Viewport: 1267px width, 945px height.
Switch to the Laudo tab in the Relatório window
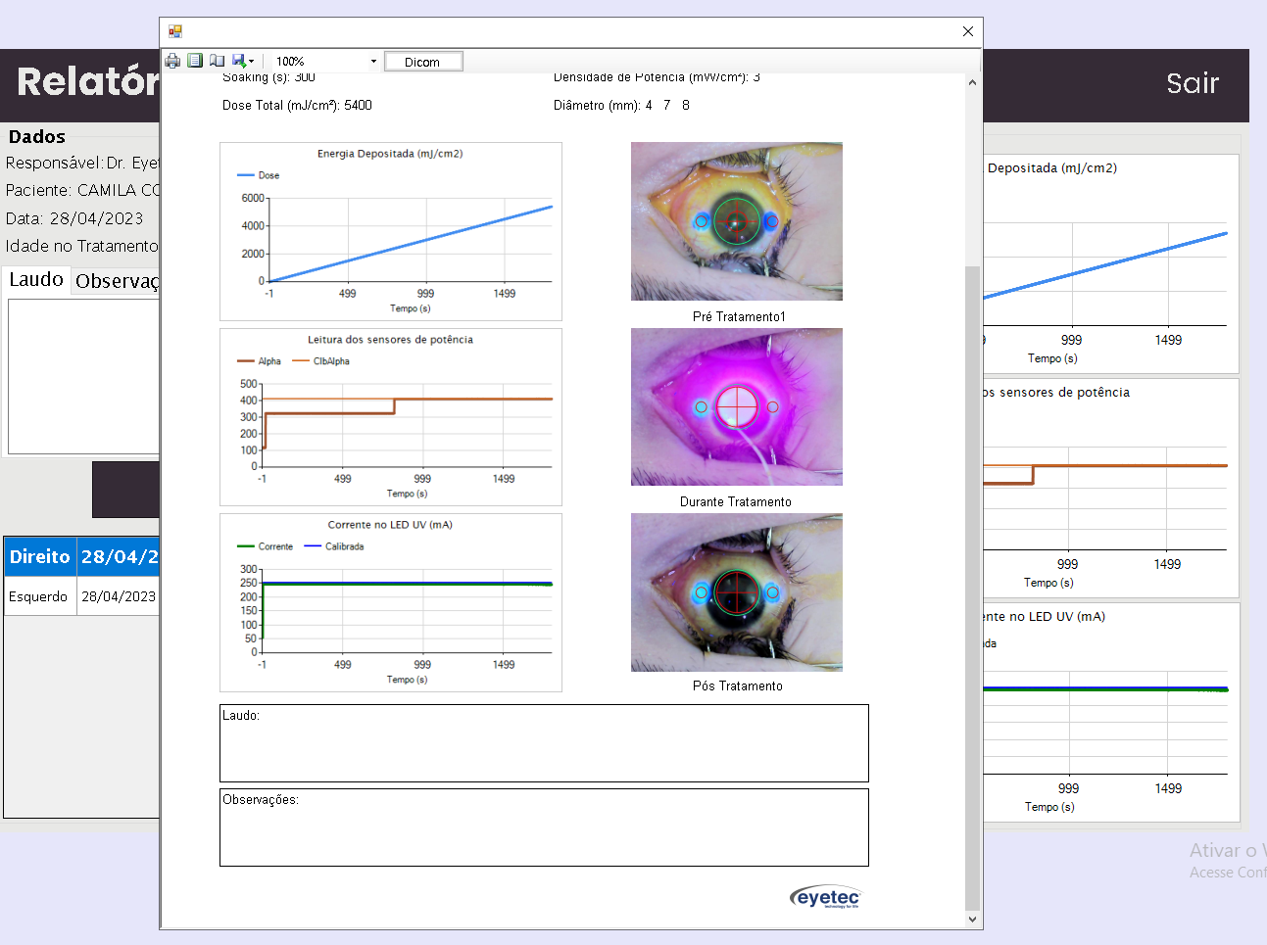[x=36, y=279]
